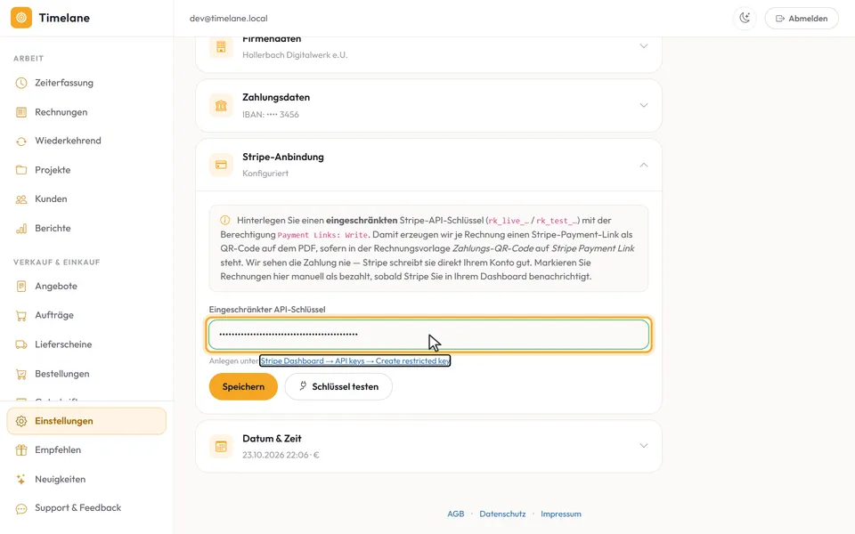Open the Rechnungen invoice icon in the sidebar
Viewport: 855px width, 534px height.
coord(21,112)
